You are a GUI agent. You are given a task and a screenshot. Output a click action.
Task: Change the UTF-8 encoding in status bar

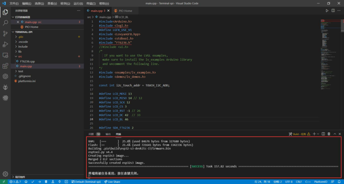(288, 181)
